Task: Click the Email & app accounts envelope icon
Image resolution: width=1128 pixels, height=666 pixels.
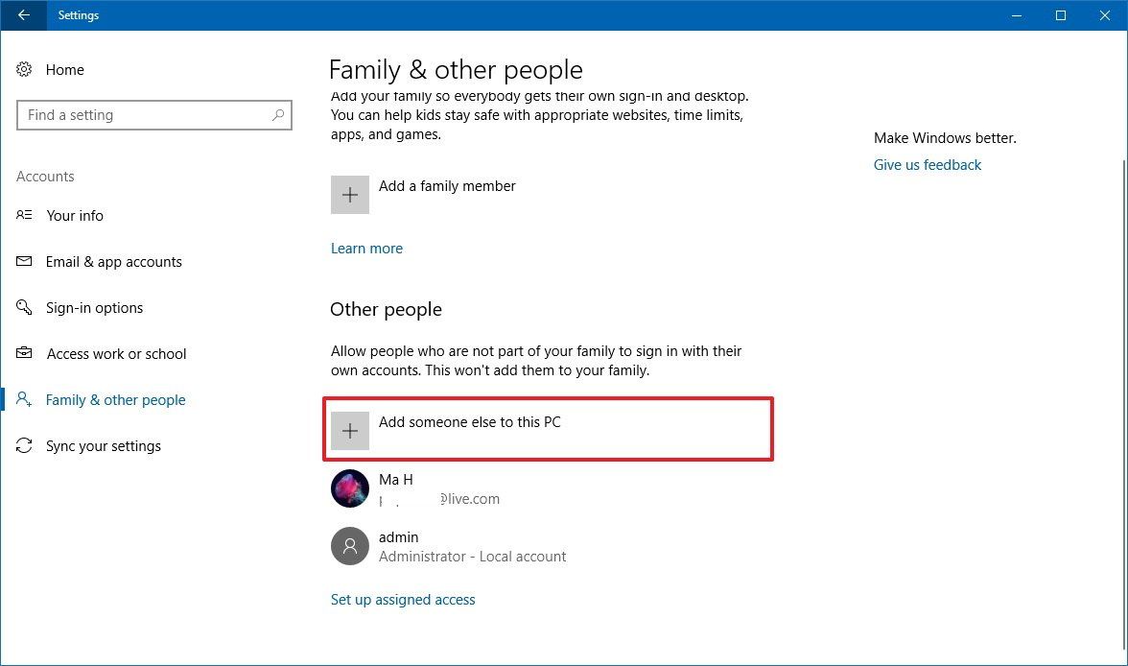Action: coord(24,261)
